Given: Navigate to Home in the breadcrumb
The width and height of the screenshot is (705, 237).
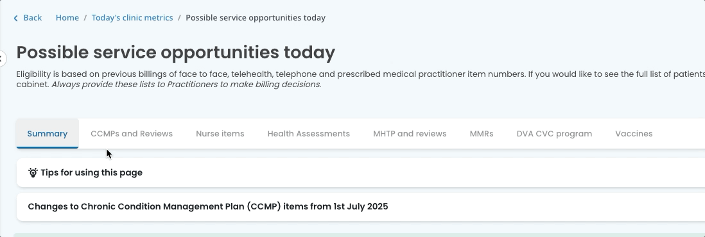Looking at the screenshot, I should pos(67,17).
